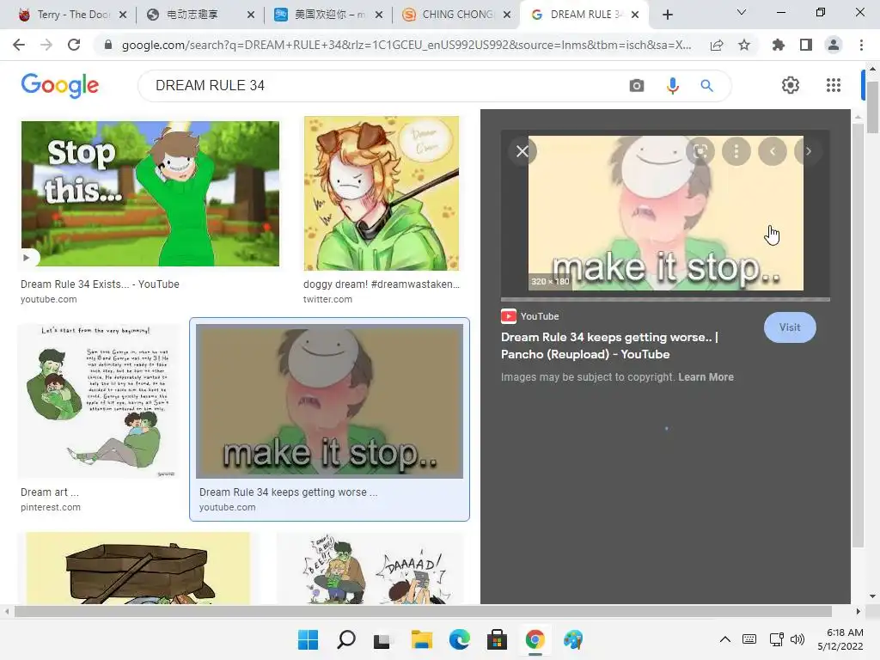Viewport: 880px width, 660px height.
Task: Click the Stop this video thumbnail
Action: coord(150,193)
